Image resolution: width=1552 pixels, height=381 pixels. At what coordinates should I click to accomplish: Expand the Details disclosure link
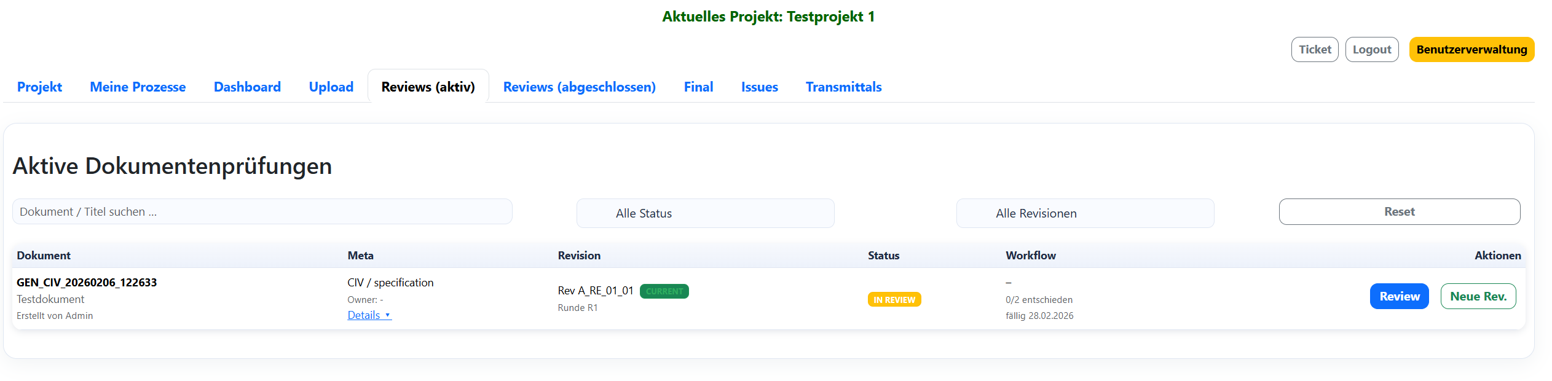click(x=369, y=315)
